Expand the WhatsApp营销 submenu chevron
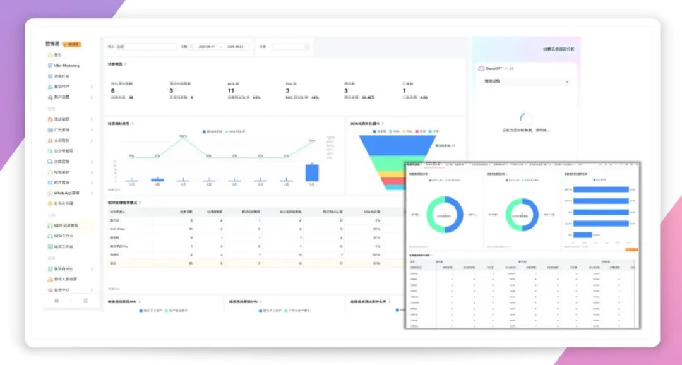682x365 pixels. coord(92,193)
